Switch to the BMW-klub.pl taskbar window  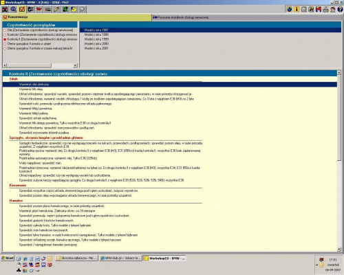[120, 258]
